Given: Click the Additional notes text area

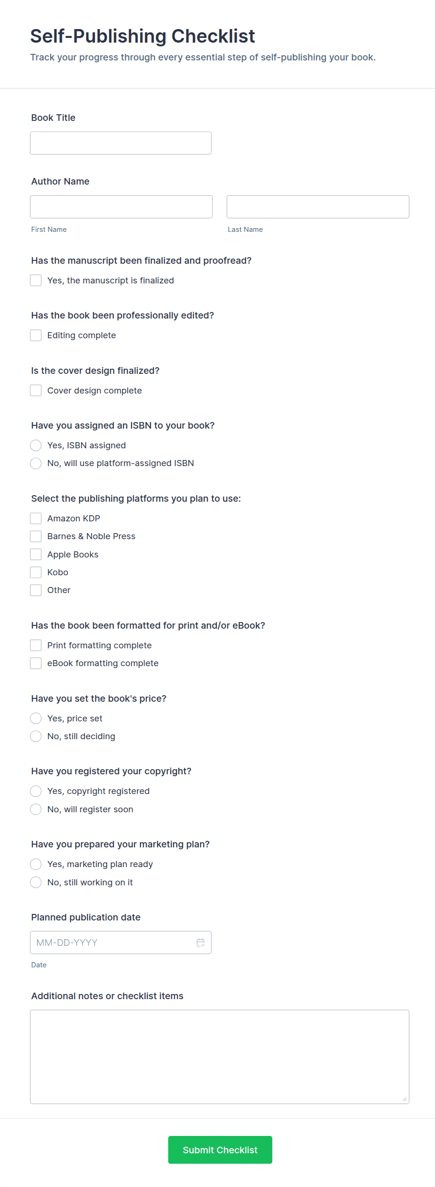Looking at the screenshot, I should [219, 1056].
